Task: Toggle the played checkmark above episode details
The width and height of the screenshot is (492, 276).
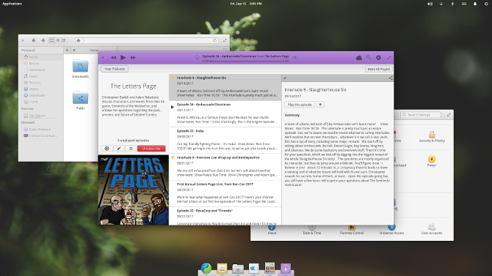Action: click(x=285, y=78)
